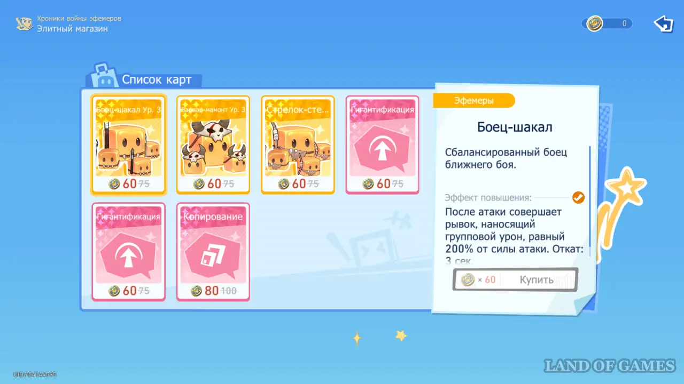Image resolution: width=684 pixels, height=384 pixels.
Task: Click the Список карт header tab
Action: 157,80
